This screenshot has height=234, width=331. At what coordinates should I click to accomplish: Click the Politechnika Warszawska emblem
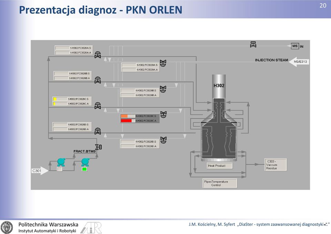point(7,227)
